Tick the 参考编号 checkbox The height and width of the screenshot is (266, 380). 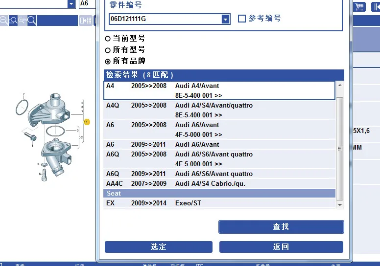[241, 19]
